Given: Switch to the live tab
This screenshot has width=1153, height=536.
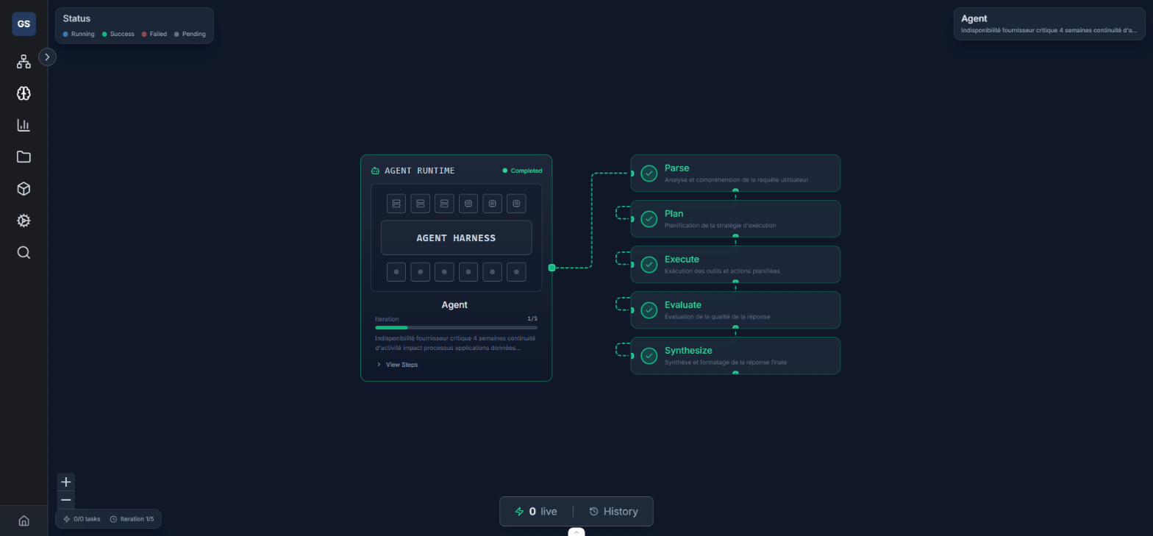Looking at the screenshot, I should click(536, 512).
